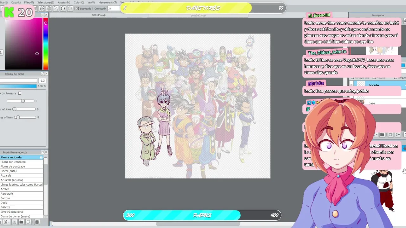Select the Aerógrafo brush
Image resolution: width=406 pixels, height=228 pixels.
pyautogui.click(x=22, y=193)
